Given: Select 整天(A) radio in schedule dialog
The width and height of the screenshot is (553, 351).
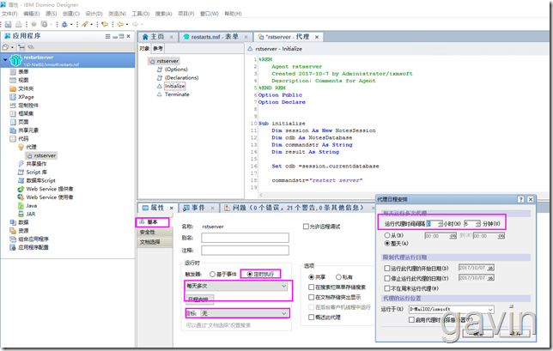Looking at the screenshot, I should (x=387, y=244).
